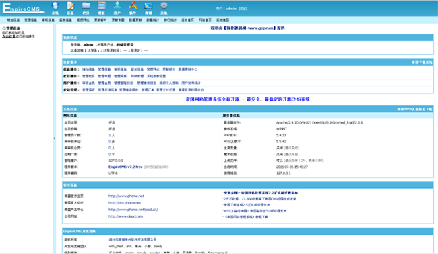
Task: Select 数据统计 in the secondary menu bar
Action: 153,20
